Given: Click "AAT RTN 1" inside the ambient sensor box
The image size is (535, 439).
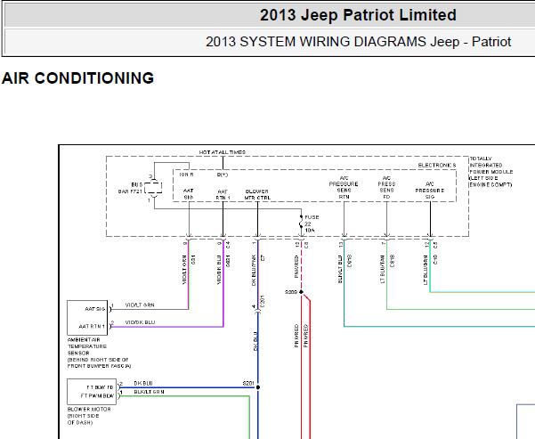Looking at the screenshot, I should pos(92,326).
